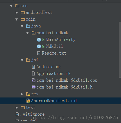Collapse the java folder arrow

[x=22, y=26]
